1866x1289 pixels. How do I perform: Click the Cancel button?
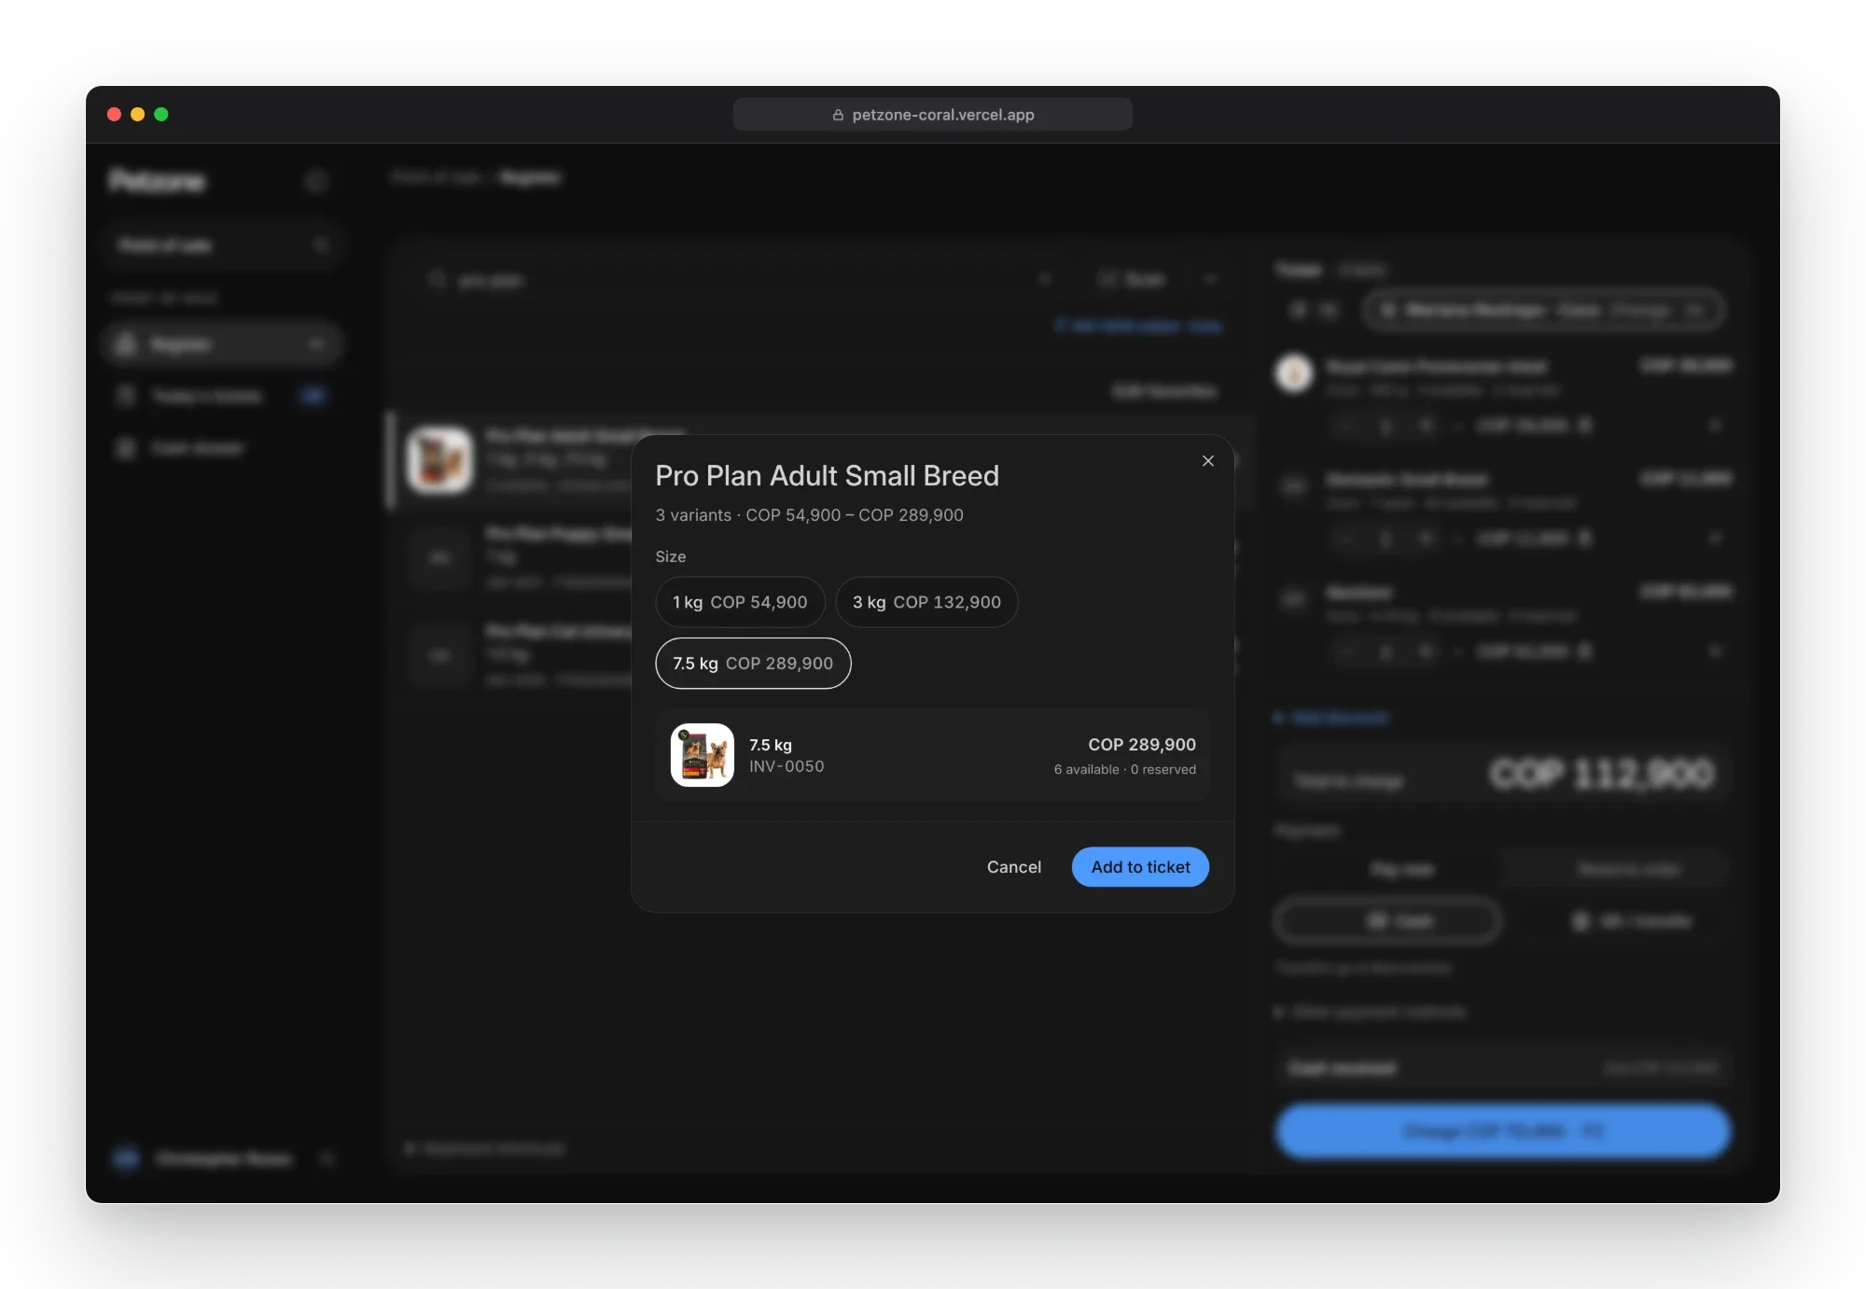tap(1014, 867)
